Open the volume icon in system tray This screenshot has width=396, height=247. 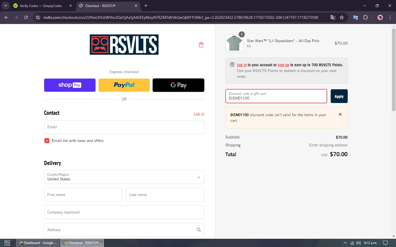(358, 243)
